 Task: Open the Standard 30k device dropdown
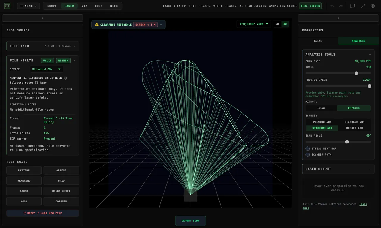(46, 69)
